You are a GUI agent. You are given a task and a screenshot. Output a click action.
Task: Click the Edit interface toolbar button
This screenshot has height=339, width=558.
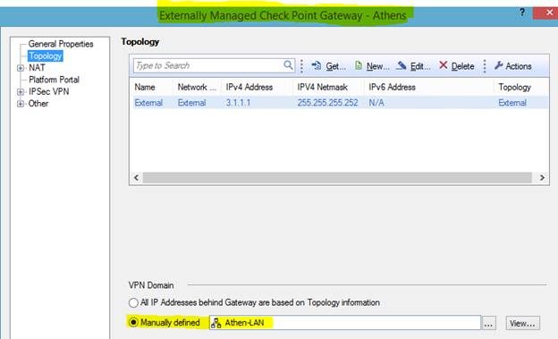point(413,66)
